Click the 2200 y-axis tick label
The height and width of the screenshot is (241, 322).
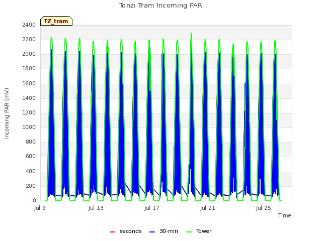click(29, 40)
